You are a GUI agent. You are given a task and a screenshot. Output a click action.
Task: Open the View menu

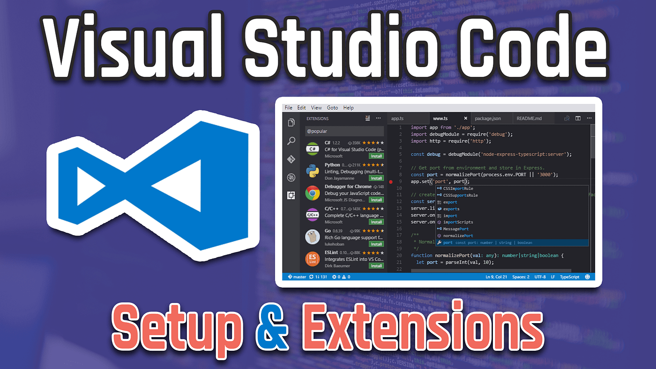(316, 108)
